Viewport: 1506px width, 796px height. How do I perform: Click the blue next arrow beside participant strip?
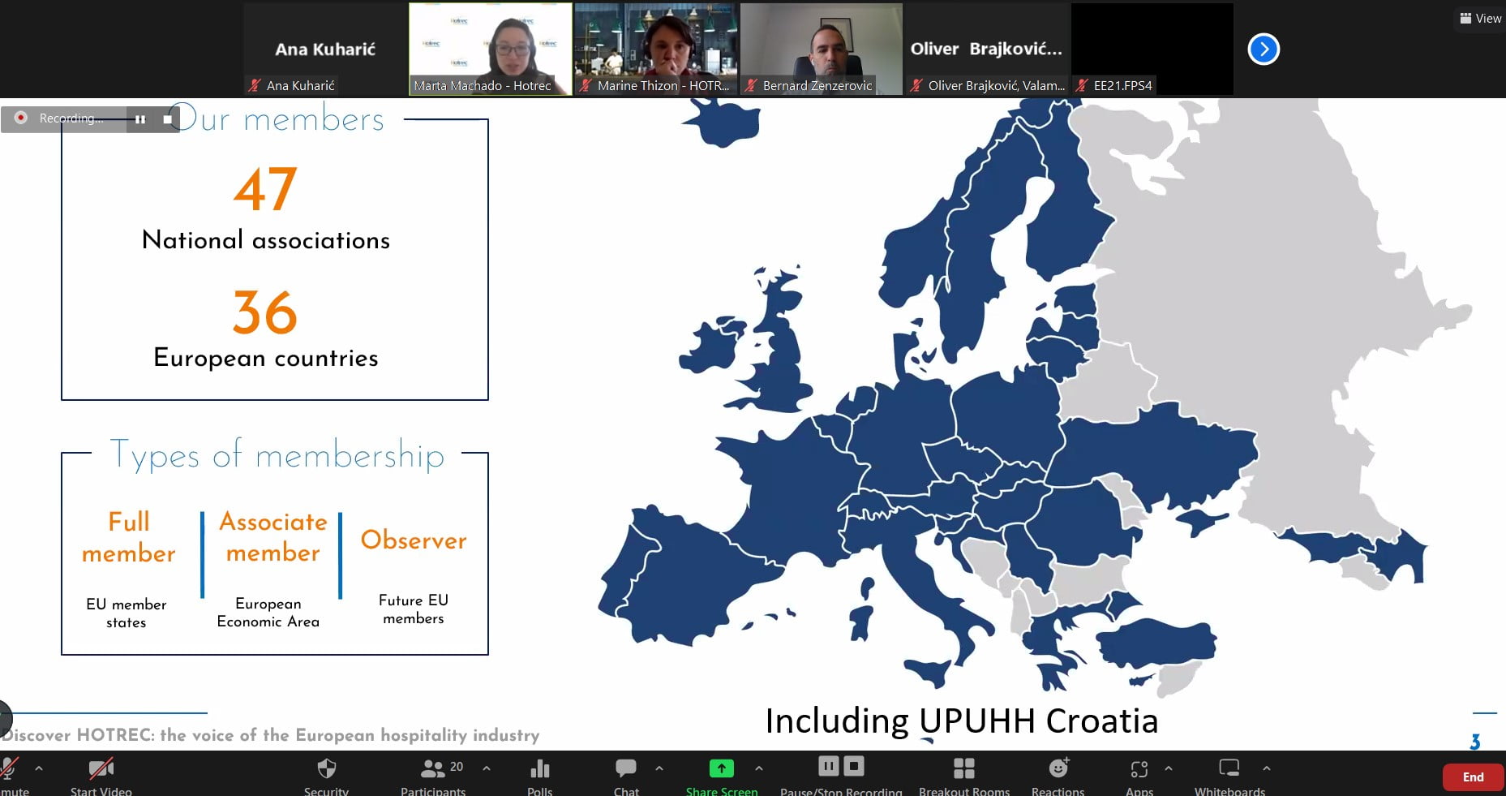tap(1263, 49)
